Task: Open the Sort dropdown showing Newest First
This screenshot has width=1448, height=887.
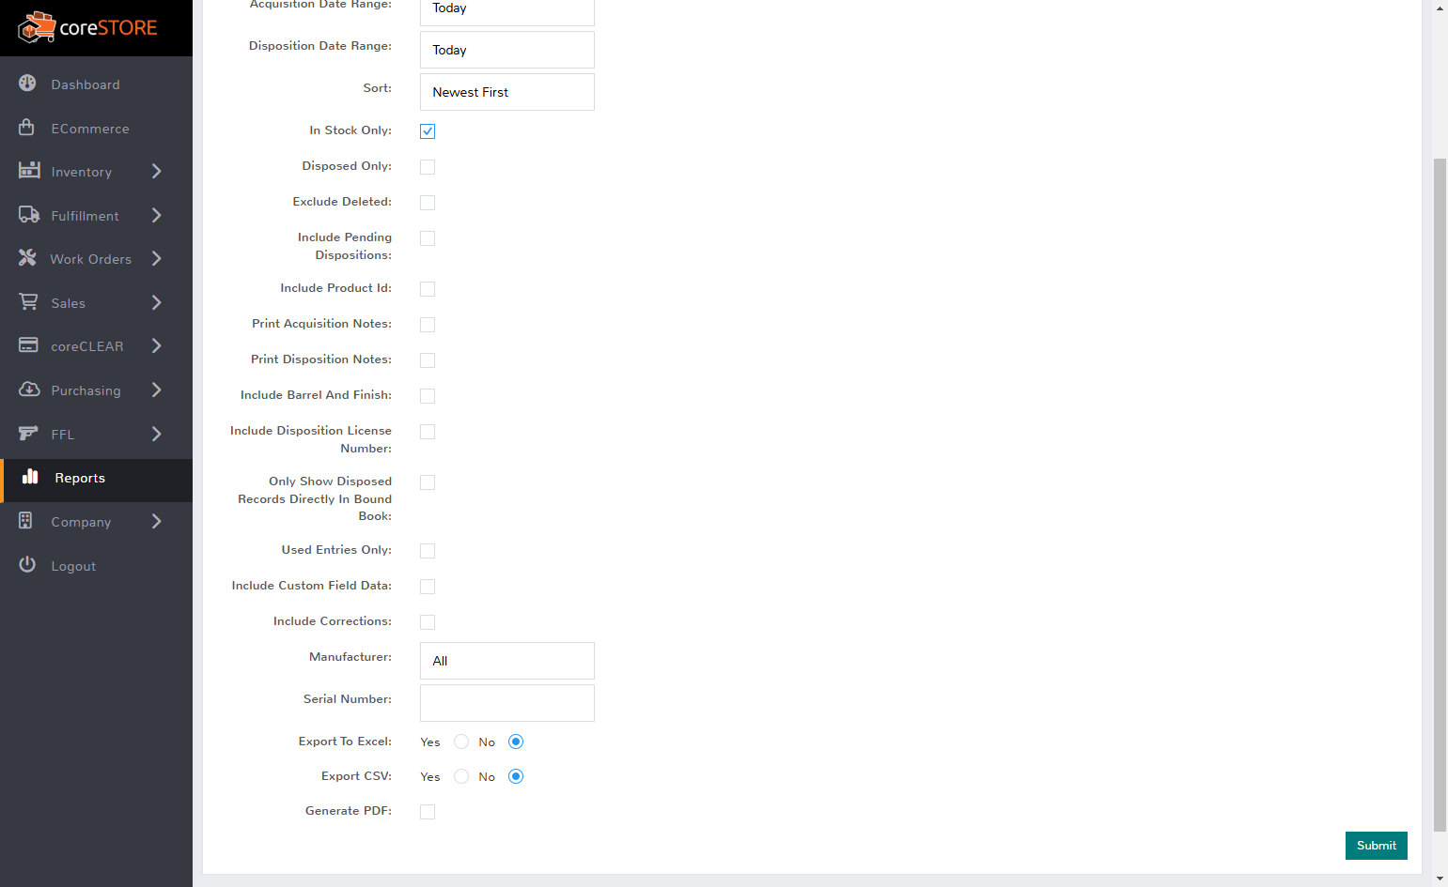Action: tap(507, 92)
